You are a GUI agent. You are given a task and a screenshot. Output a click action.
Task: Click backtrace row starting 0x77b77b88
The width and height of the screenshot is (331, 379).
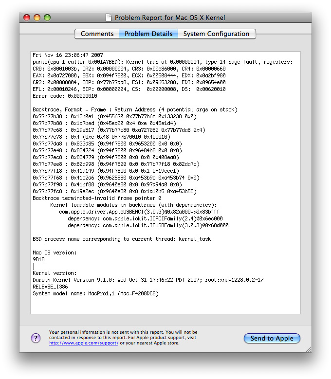105,123
